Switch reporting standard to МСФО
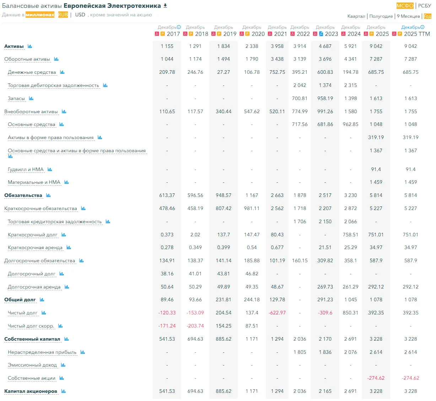 point(405,6)
